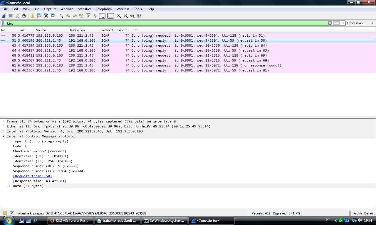Expand the Data (32 bytes) node

click(x=10, y=186)
